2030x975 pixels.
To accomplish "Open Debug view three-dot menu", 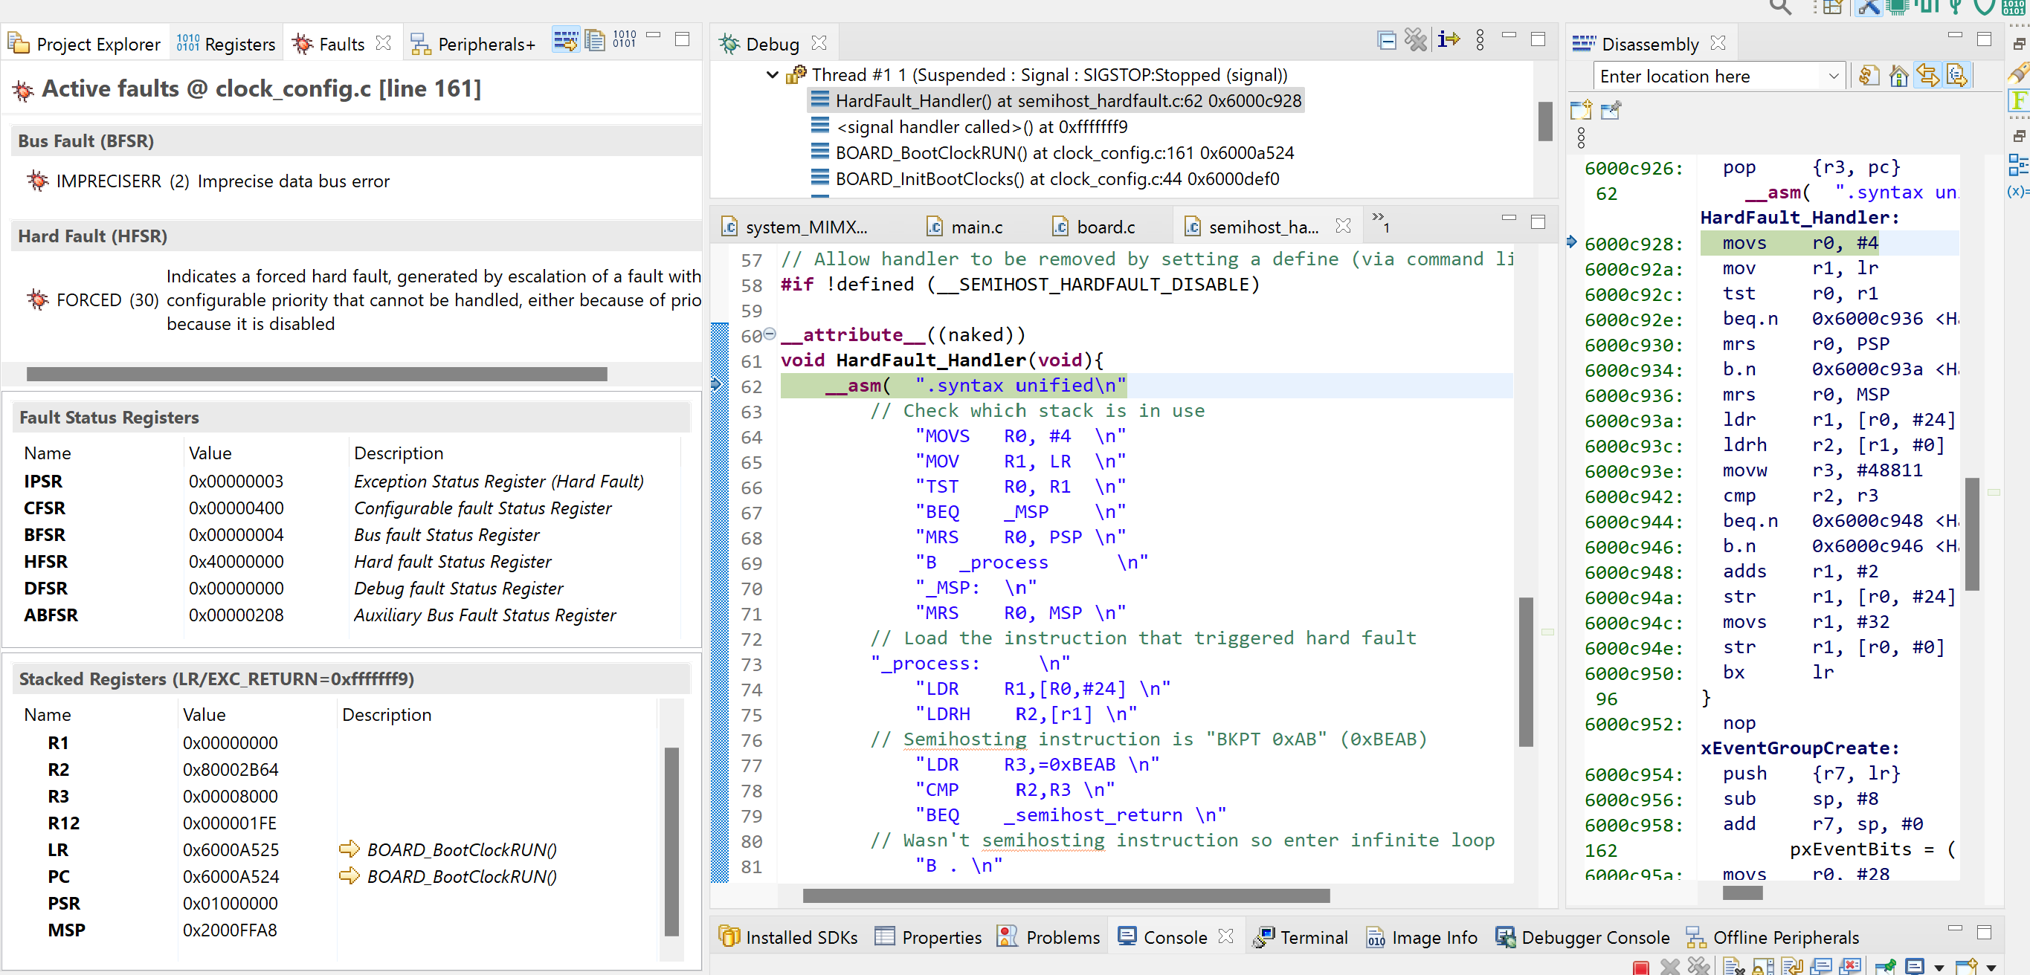I will coord(1479,40).
